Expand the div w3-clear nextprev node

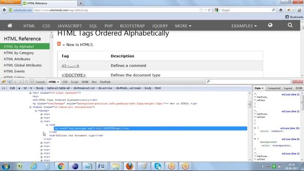pyautogui.click(x=30, y=93)
